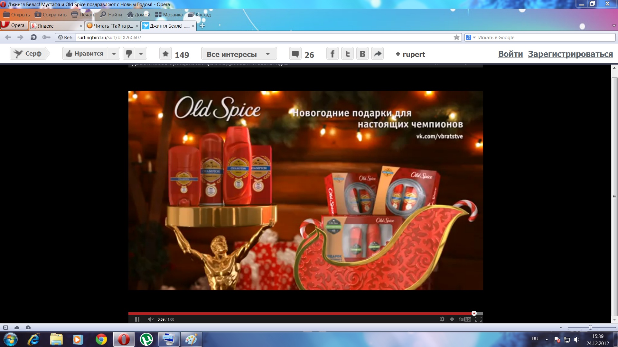Show hidden system tray icons

coord(547,339)
